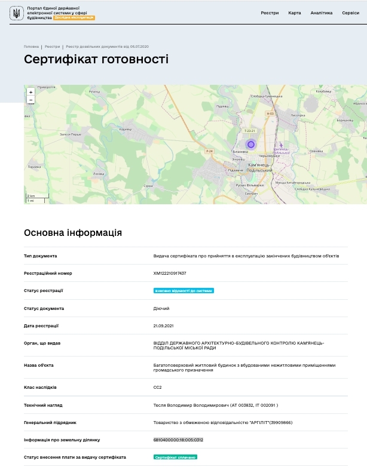Viewport: 367px width, 476px height.
Task: Open Реєстр дозвільних документів breadcrumb
Action: tap(107, 47)
